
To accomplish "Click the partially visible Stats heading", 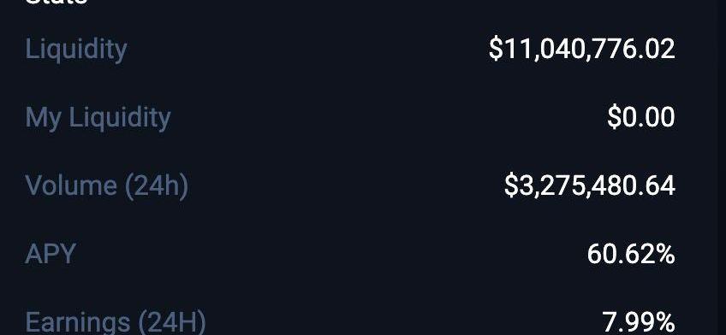I will tap(56, 3).
